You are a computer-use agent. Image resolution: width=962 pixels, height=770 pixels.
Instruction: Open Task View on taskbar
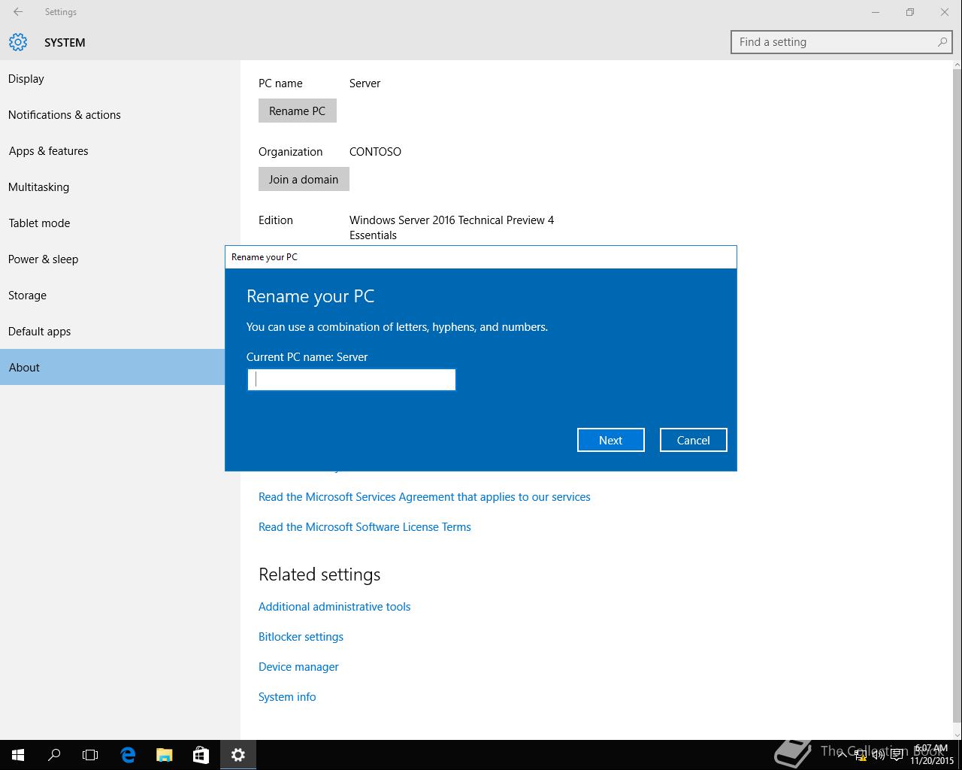90,755
